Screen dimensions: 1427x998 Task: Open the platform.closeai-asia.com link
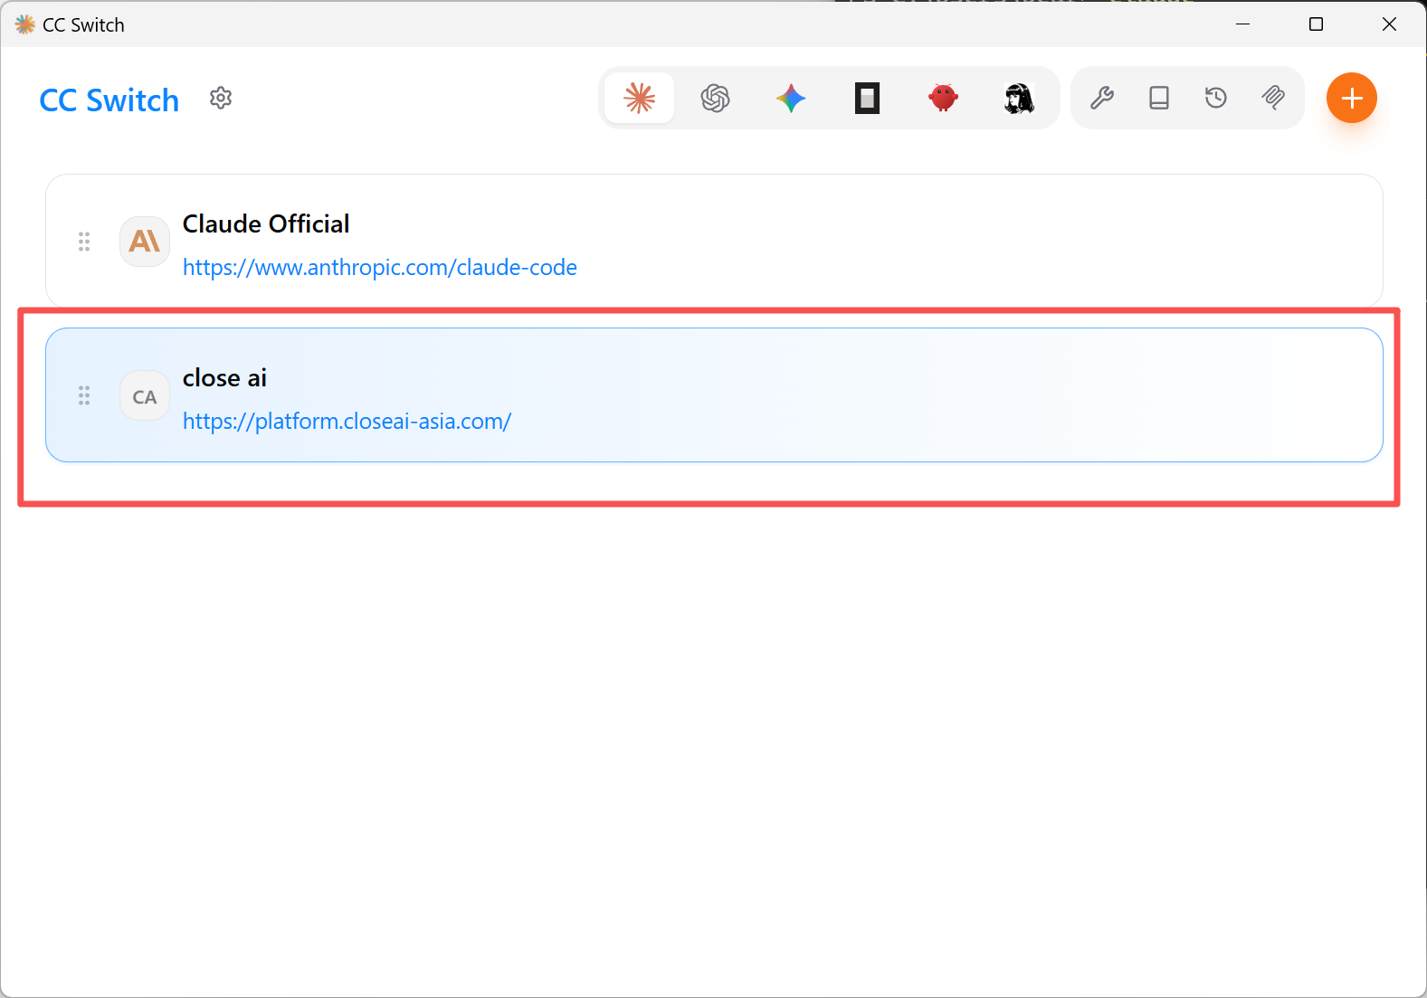[347, 422]
